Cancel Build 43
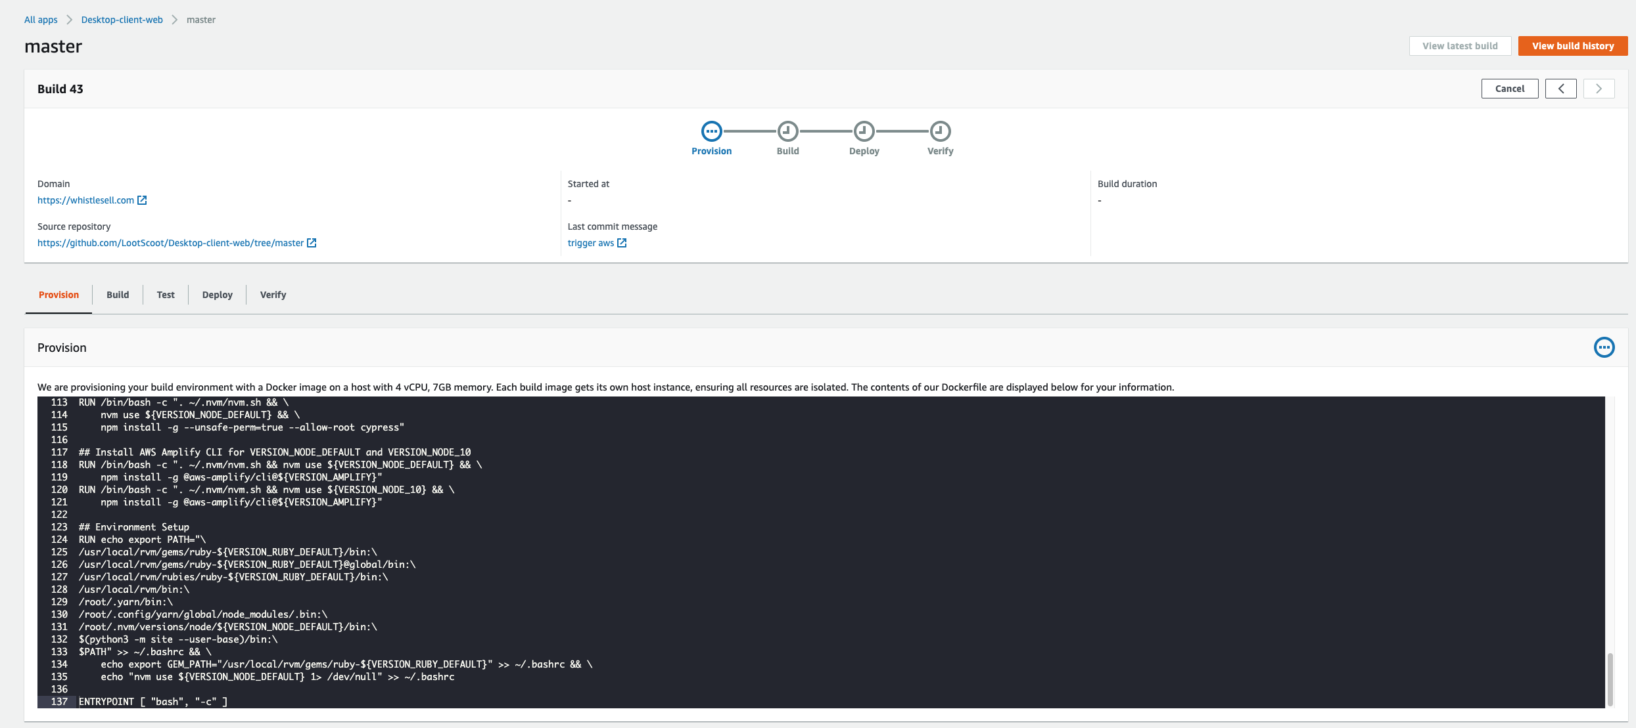The image size is (1636, 728). [x=1510, y=88]
